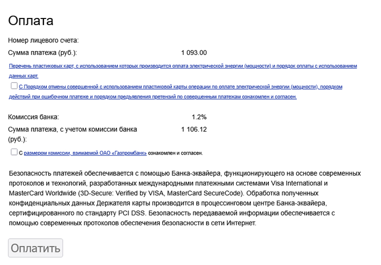
Task: Select the 1 093.00 payment amount
Action: 194,53
